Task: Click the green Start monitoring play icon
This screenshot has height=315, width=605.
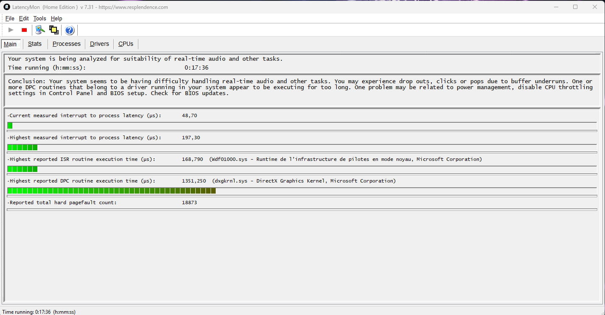Action: 11,30
